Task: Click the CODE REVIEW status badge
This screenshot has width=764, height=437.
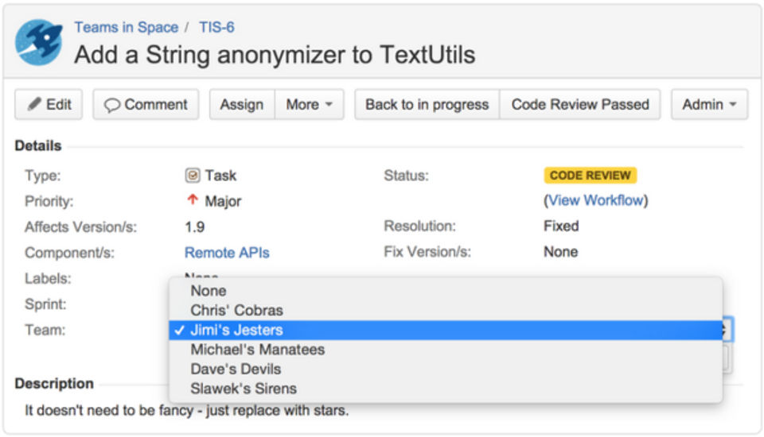Action: point(590,175)
